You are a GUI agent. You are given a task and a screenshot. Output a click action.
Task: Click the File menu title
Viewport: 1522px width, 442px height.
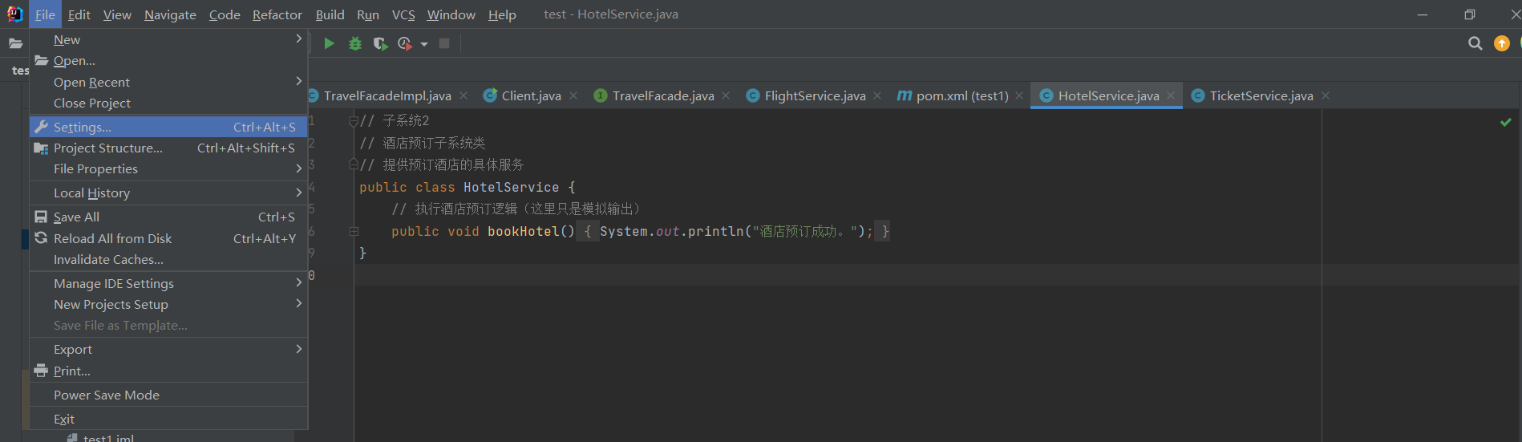coord(46,14)
